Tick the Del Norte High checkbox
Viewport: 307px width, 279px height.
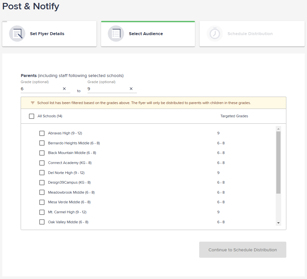click(x=42, y=173)
